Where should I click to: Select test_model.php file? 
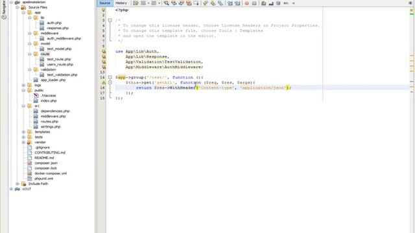tap(59, 49)
